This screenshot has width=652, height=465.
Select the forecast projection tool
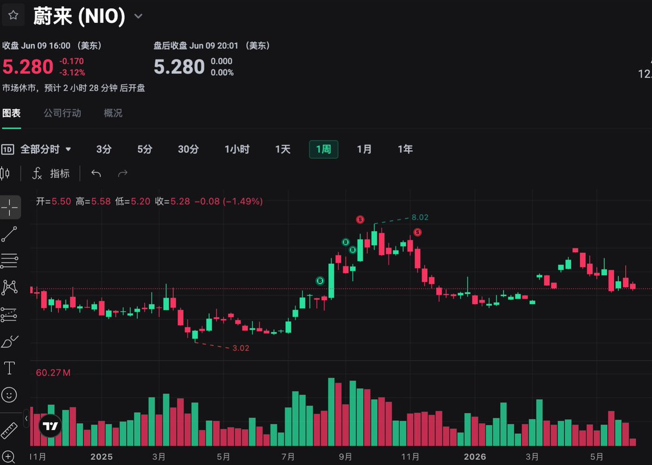10,314
